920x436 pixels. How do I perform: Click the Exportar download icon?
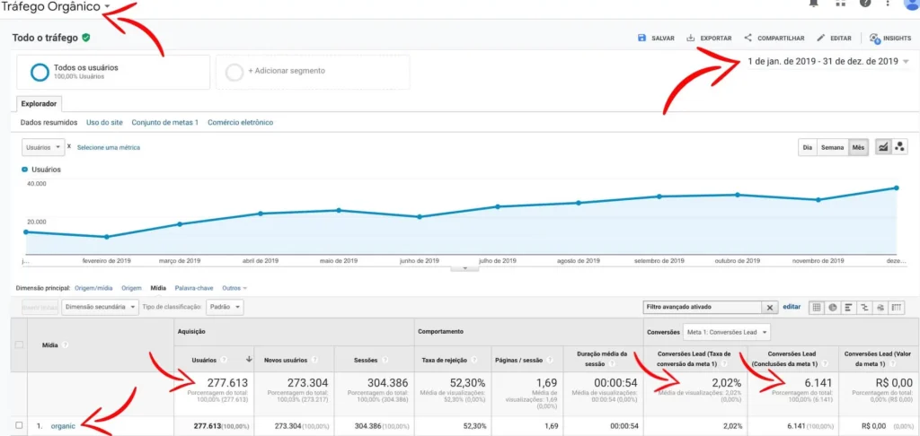(x=691, y=38)
